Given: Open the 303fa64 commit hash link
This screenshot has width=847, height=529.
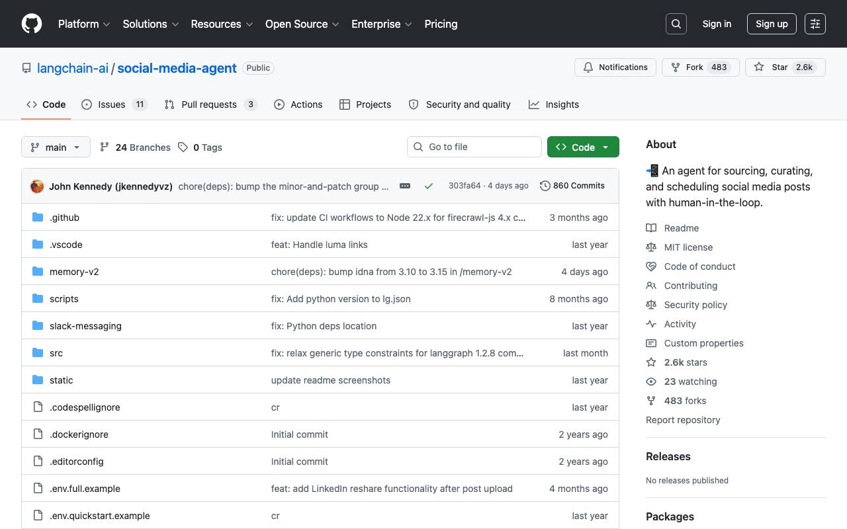Looking at the screenshot, I should (x=465, y=186).
